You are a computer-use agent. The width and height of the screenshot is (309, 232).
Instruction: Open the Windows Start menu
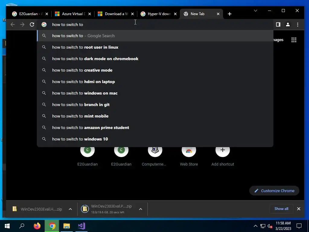pos(7,226)
